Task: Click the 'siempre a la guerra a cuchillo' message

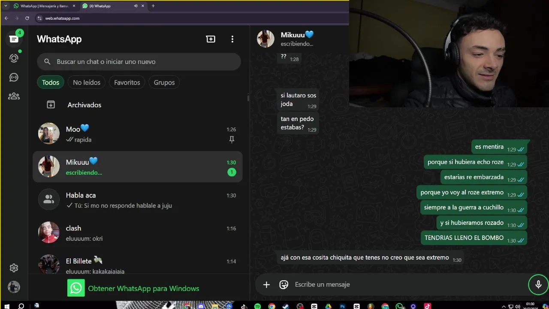Action: point(474,208)
